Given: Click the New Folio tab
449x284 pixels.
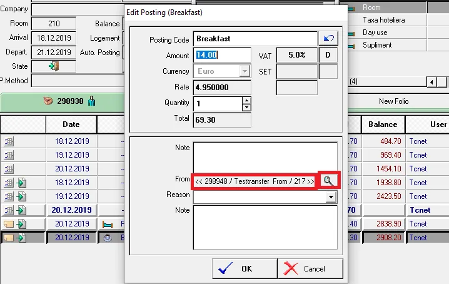Looking at the screenshot, I should pyautogui.click(x=393, y=101).
